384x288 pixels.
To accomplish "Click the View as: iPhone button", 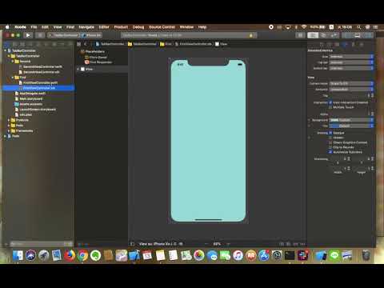I will tap(158, 244).
